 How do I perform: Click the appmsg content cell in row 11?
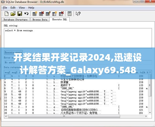coord(81,98)
